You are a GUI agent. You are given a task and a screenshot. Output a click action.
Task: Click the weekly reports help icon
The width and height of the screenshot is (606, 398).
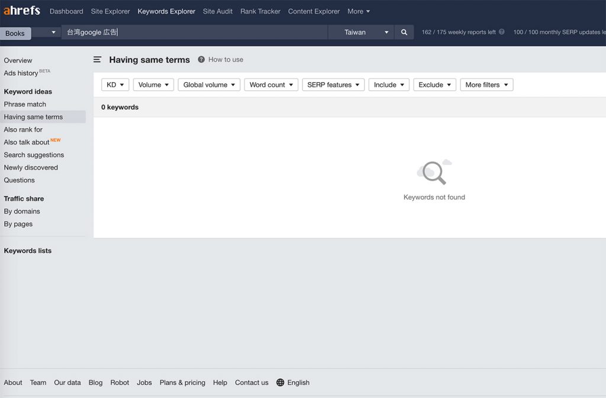point(502,32)
